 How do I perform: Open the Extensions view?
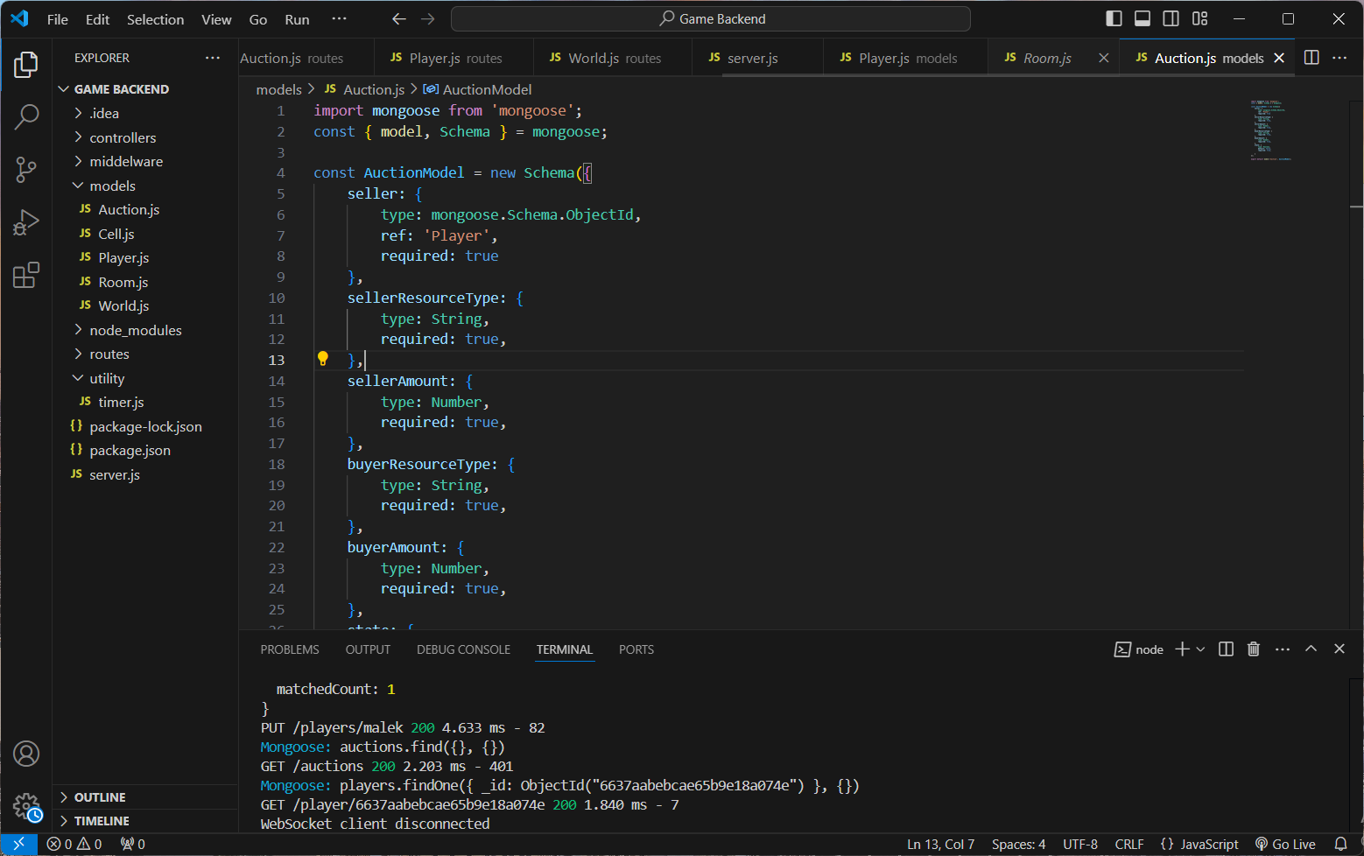pos(26,276)
